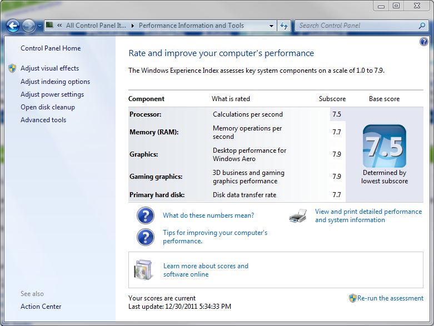Re-run the assessment
The height and width of the screenshot is (326, 434).
click(x=390, y=298)
